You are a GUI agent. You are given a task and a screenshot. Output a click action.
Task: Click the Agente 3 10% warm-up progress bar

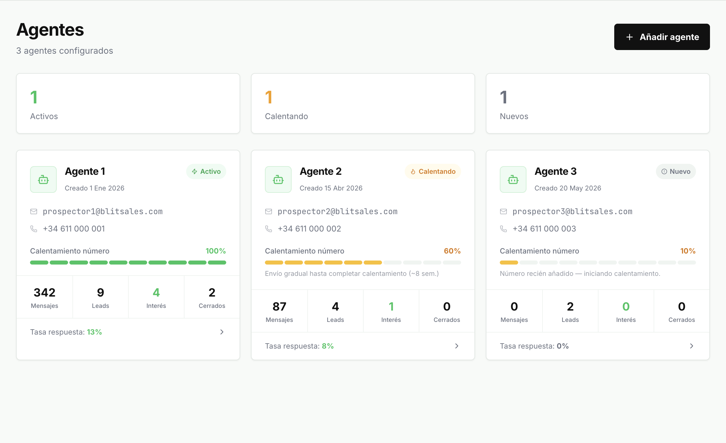pyautogui.click(x=598, y=263)
